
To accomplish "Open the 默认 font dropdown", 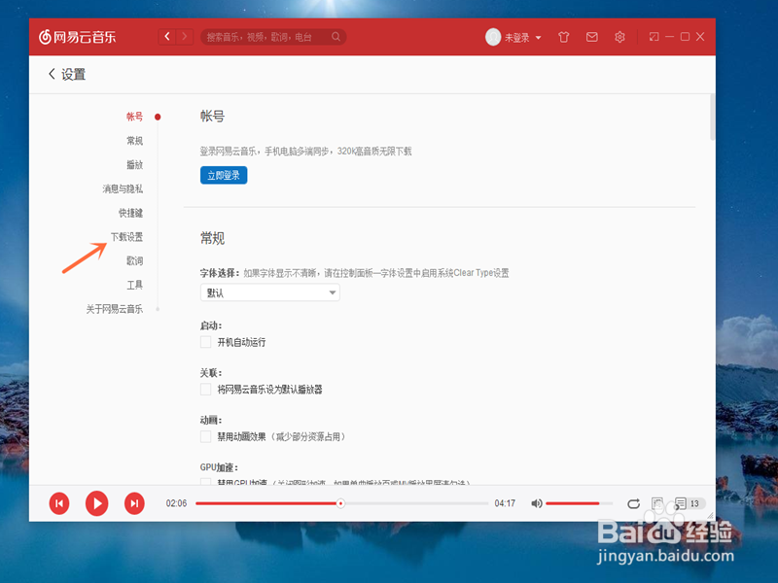I will pyautogui.click(x=270, y=292).
